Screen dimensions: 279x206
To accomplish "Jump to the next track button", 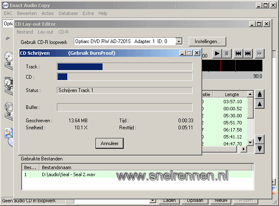I will pos(248,53).
